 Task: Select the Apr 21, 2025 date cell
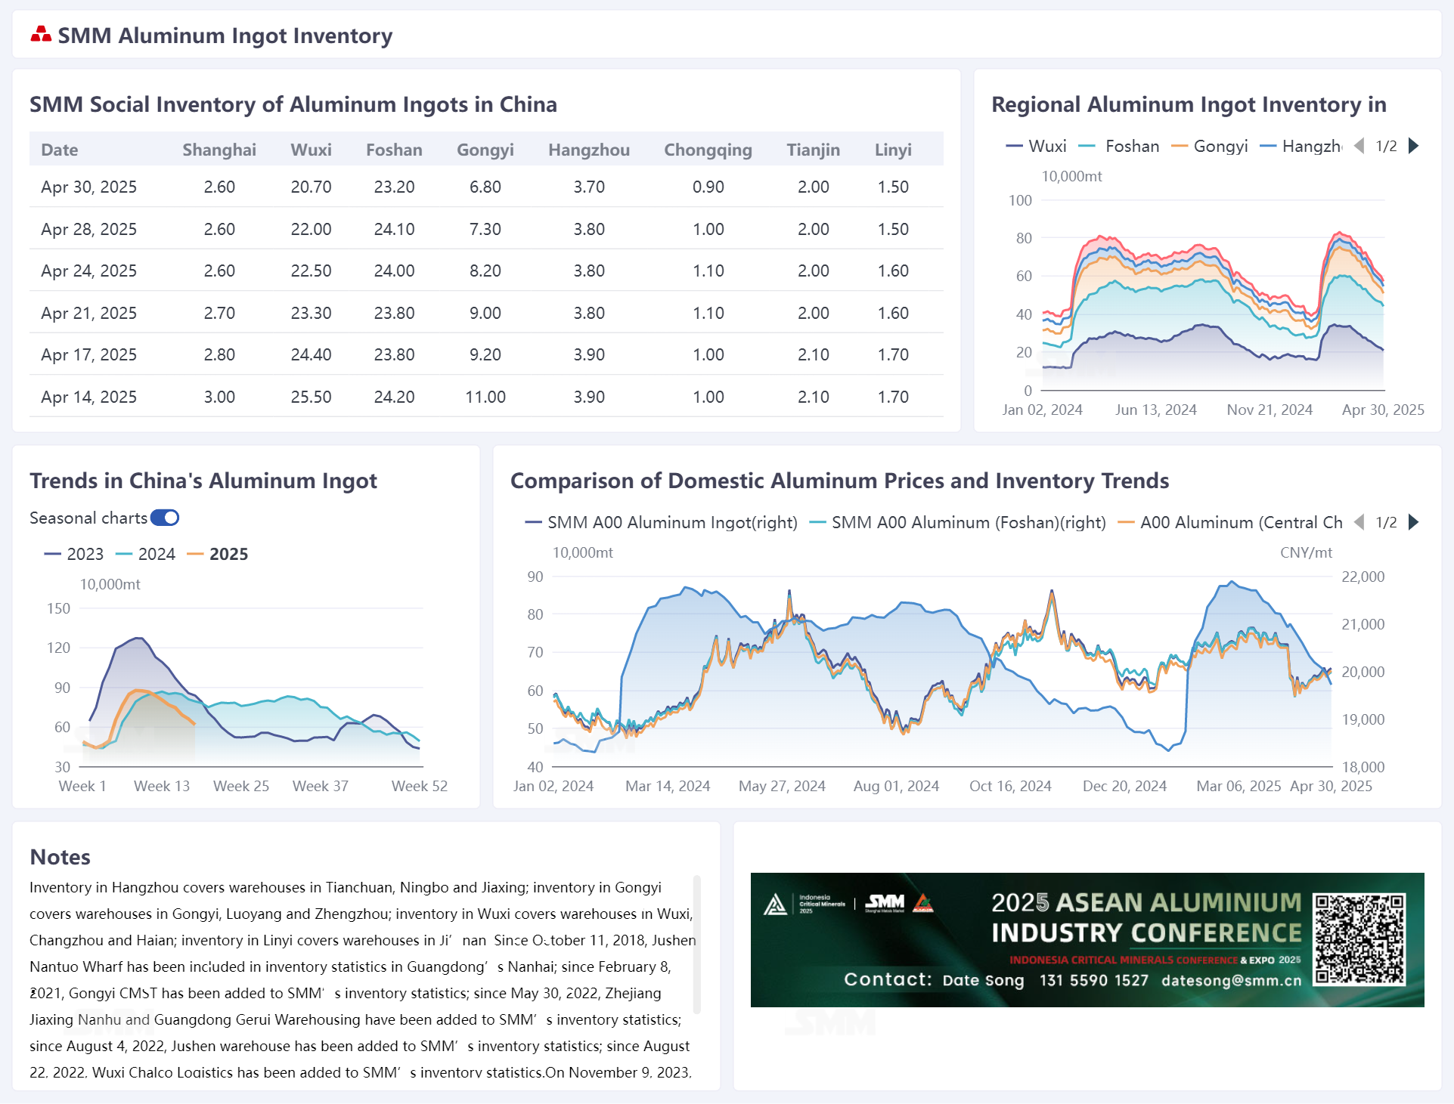point(88,313)
